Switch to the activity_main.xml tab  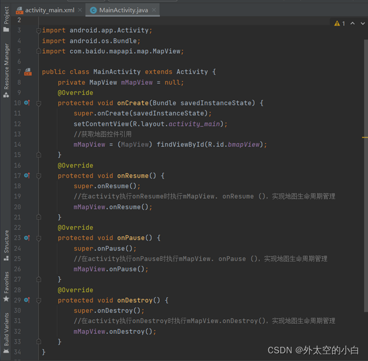pyautogui.click(x=45, y=10)
